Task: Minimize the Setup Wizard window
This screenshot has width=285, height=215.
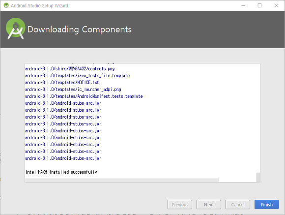Action: 243,5
